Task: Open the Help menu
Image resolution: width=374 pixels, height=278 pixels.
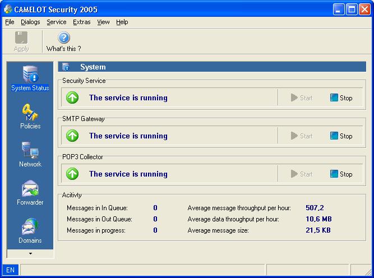Action: pyautogui.click(x=122, y=22)
